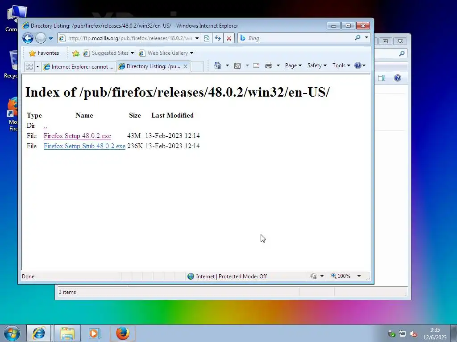Click the help icon in the Explorer window

398,78
